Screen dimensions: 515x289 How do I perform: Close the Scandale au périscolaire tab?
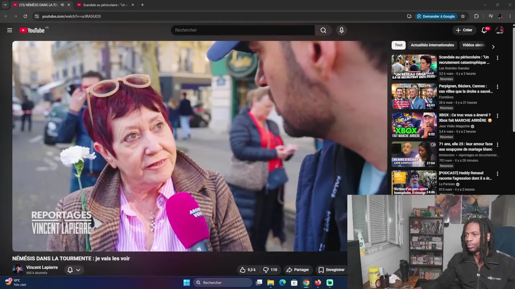coord(133,5)
